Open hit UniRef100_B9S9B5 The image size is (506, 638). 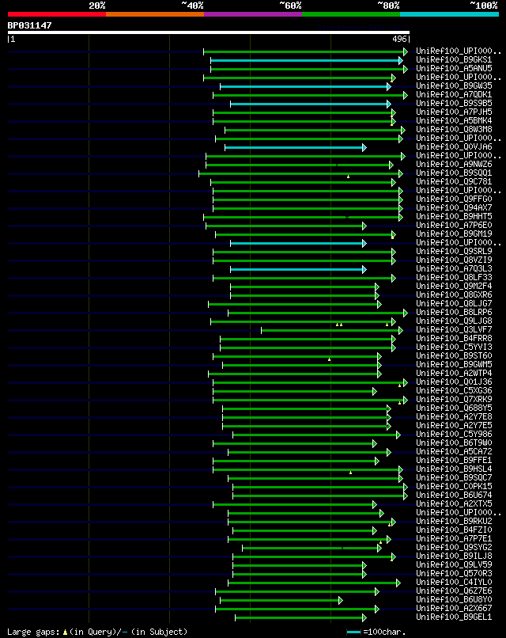454,104
